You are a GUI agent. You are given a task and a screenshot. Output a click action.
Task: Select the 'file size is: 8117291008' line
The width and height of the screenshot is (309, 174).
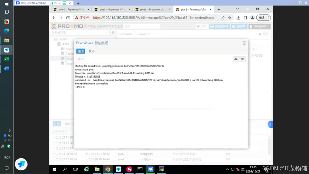point(88,76)
